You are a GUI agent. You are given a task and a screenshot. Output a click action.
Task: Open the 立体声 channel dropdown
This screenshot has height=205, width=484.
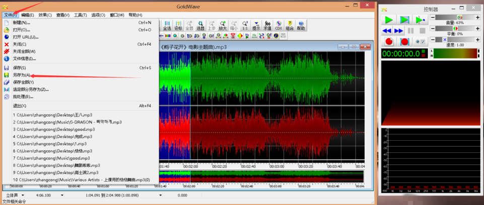click(x=22, y=195)
